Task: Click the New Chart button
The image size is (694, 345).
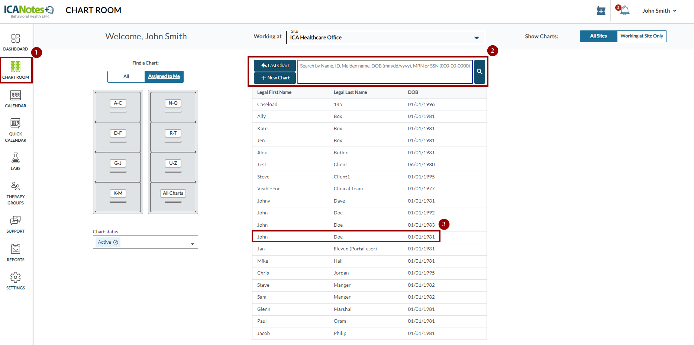Action: pyautogui.click(x=275, y=78)
